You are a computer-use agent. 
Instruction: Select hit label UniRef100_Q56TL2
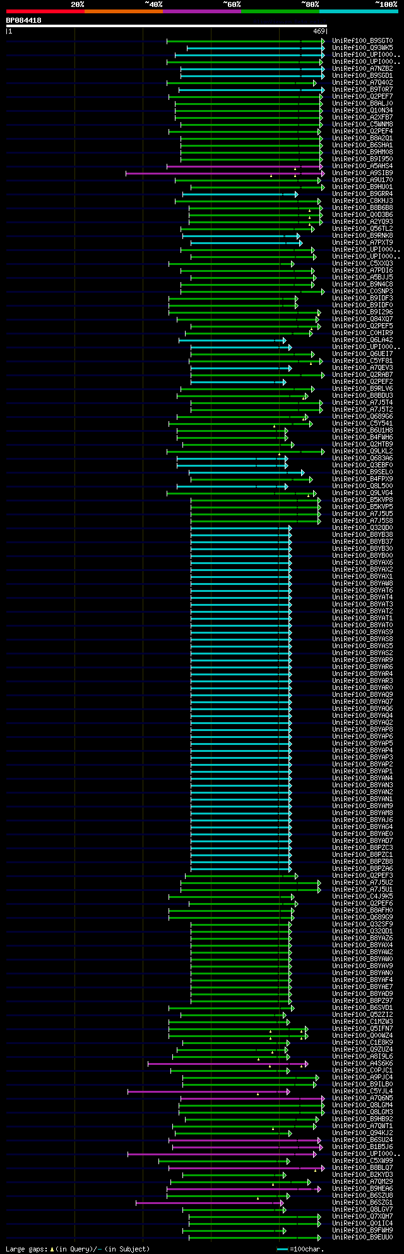(362, 229)
